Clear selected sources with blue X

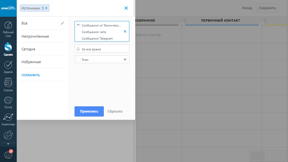coord(125,32)
